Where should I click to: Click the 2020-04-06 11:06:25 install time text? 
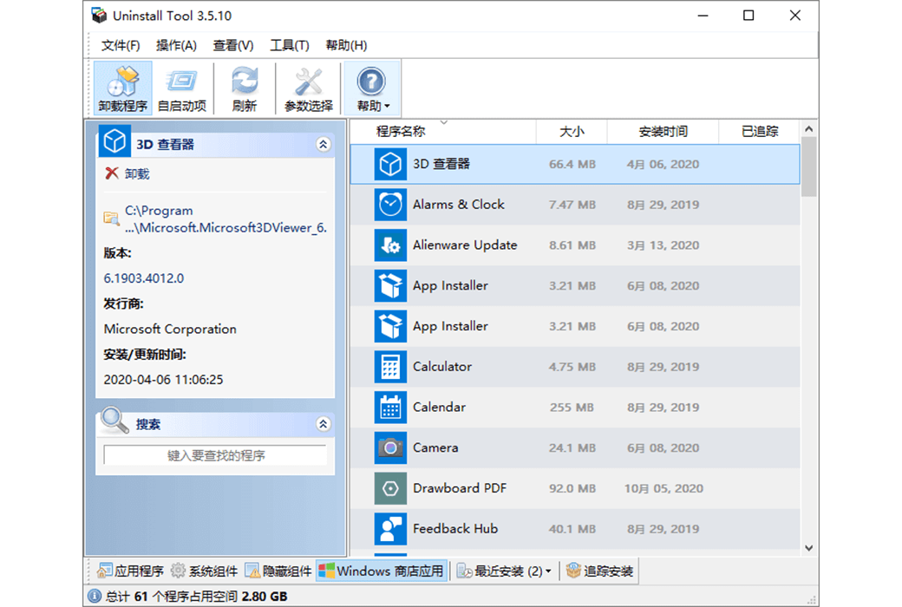[163, 380]
